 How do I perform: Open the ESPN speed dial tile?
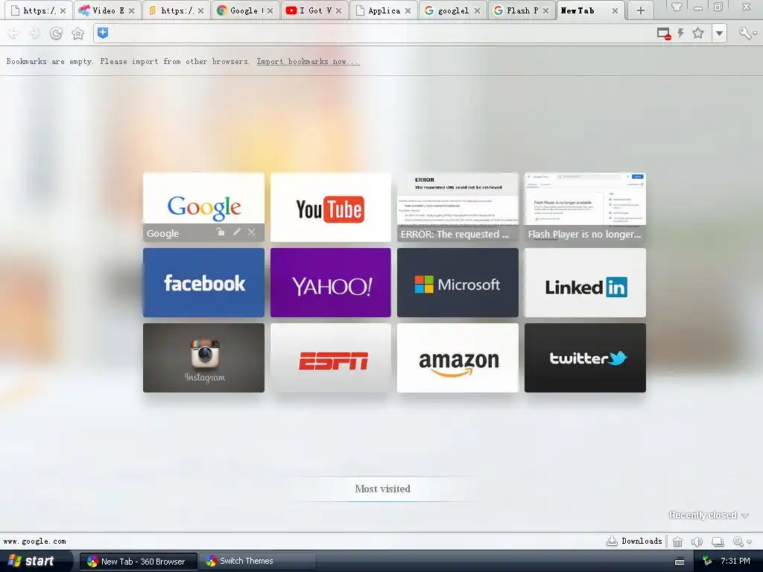coord(330,358)
